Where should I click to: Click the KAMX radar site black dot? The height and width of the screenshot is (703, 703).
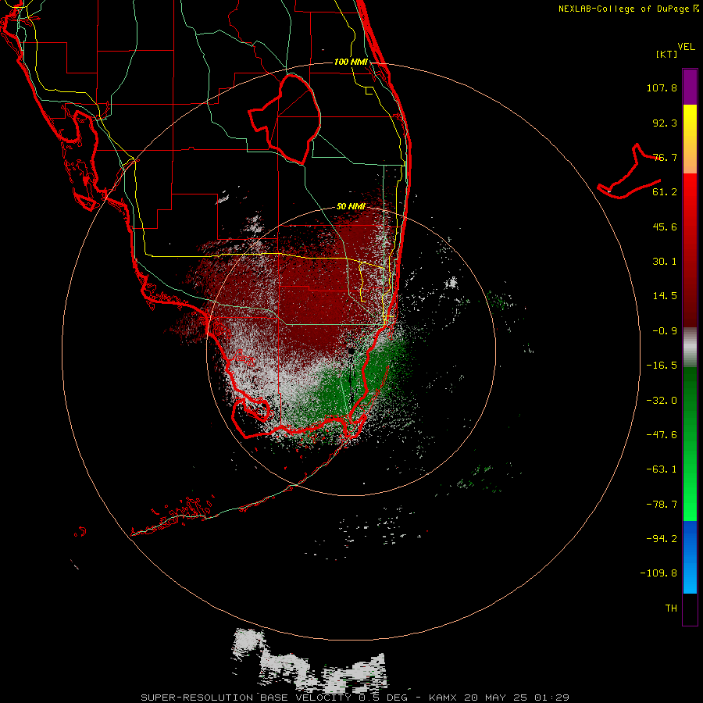tap(351, 351)
